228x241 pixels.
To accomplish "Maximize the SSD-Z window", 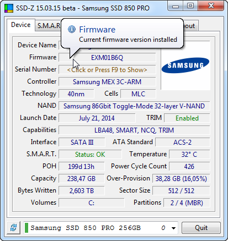I will (x=190, y=6).
